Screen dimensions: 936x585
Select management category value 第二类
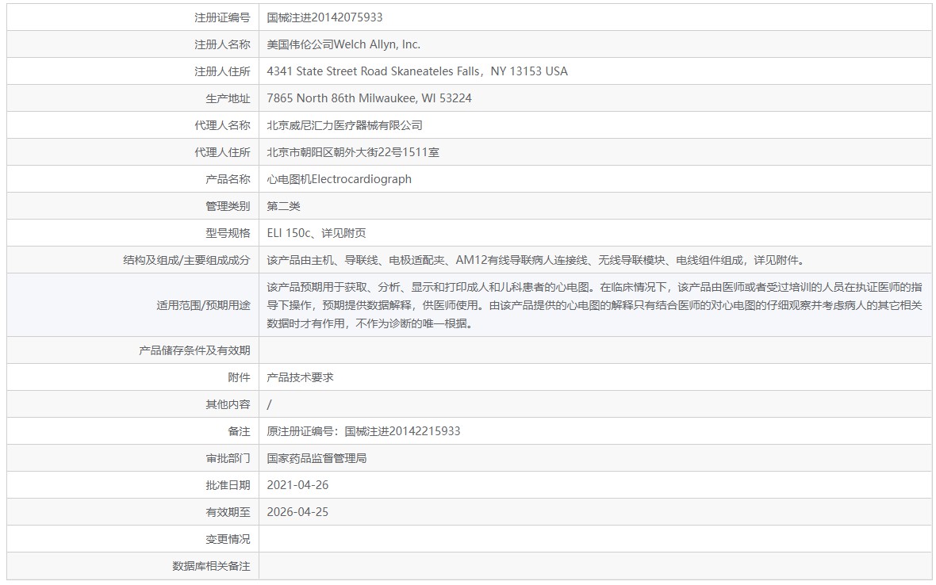coord(283,206)
